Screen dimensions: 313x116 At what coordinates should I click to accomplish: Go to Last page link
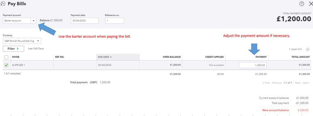point(306,83)
